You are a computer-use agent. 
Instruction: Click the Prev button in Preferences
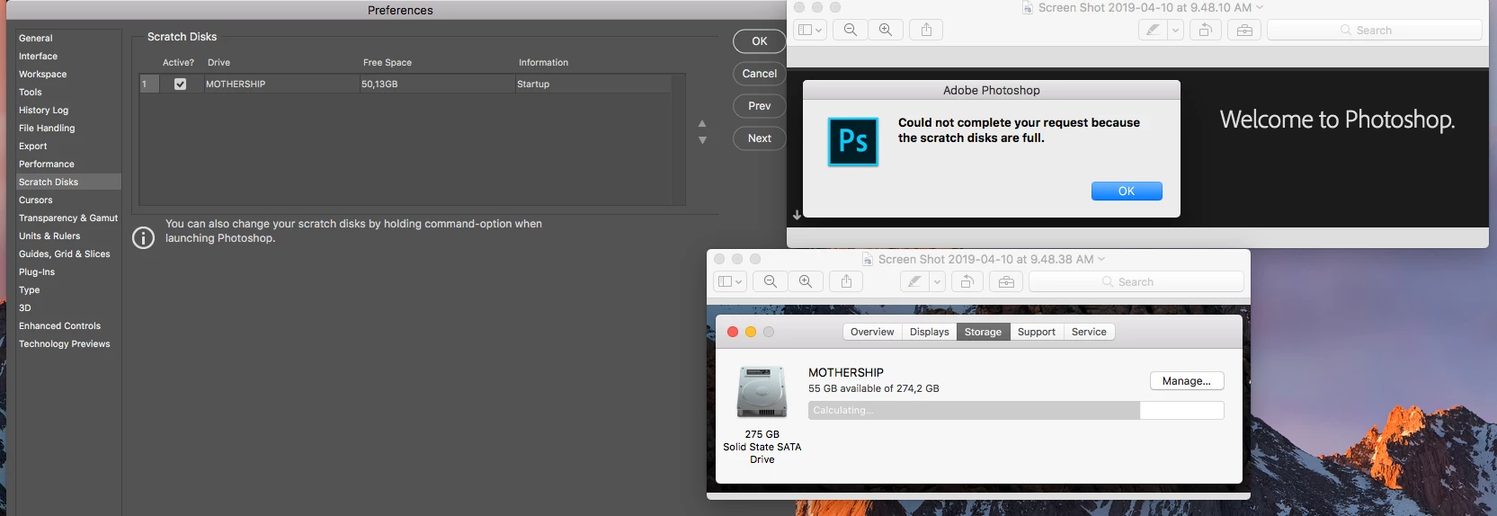coord(760,106)
